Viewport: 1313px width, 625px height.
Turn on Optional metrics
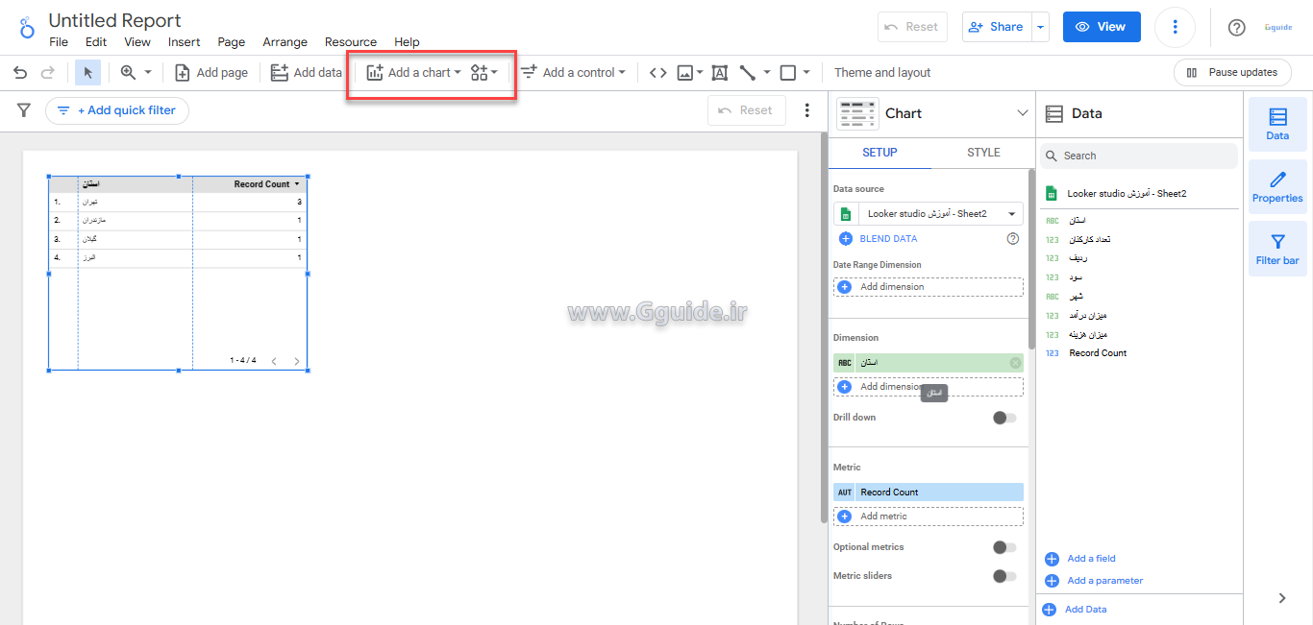pos(1004,546)
